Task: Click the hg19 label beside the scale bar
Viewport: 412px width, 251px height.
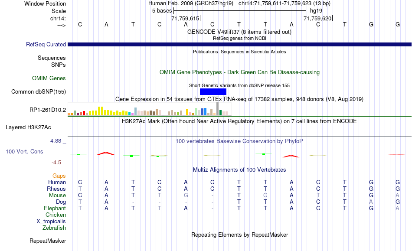Action: click(316, 11)
